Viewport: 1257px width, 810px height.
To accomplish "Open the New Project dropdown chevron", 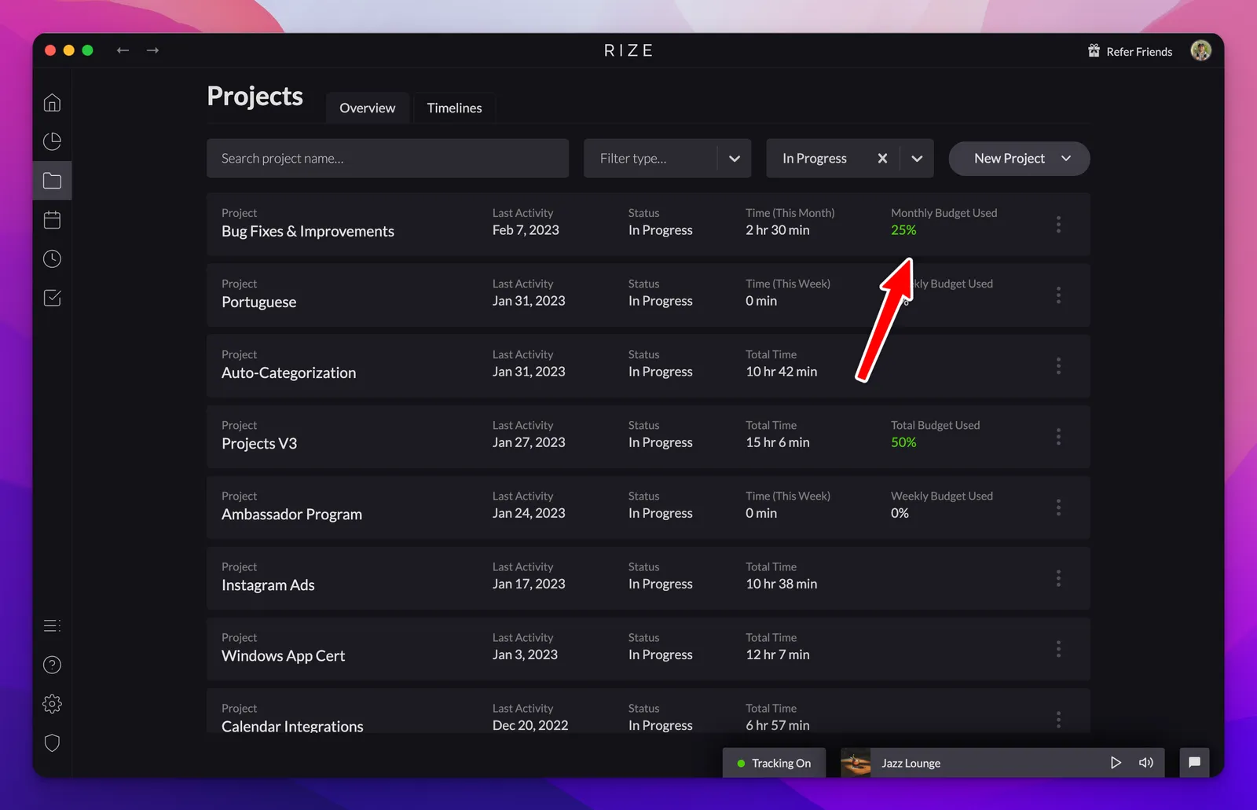I will pyautogui.click(x=1066, y=159).
